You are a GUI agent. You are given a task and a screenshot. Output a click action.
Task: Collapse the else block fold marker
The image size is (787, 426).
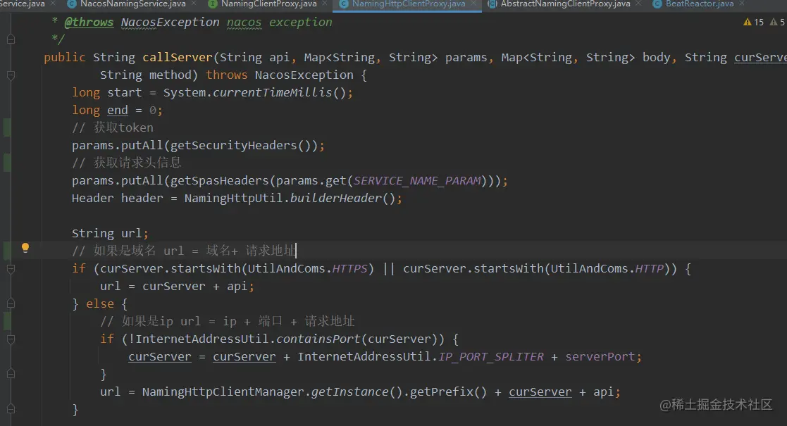(11, 303)
